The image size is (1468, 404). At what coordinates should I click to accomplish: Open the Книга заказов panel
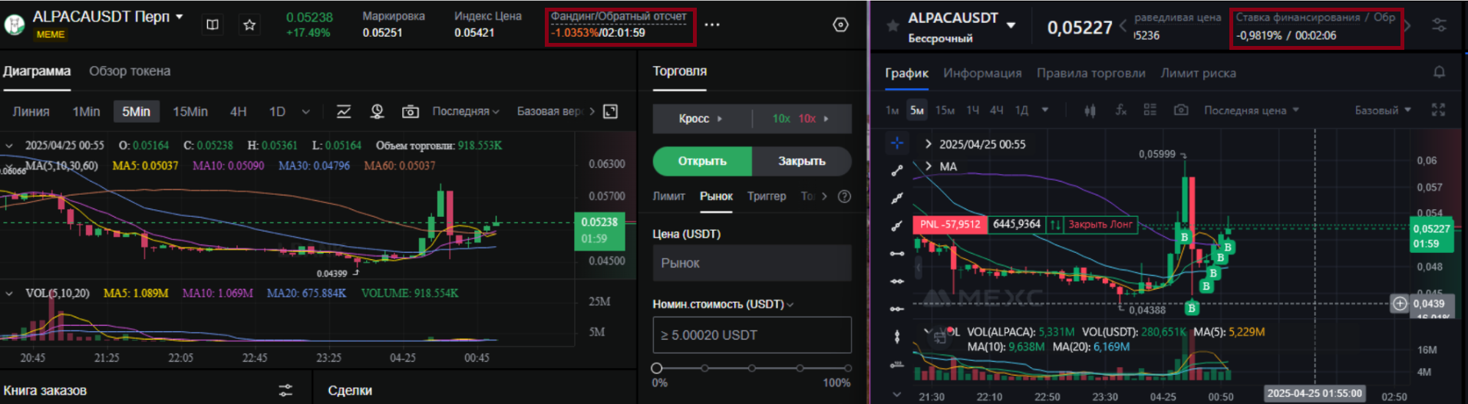tap(45, 390)
